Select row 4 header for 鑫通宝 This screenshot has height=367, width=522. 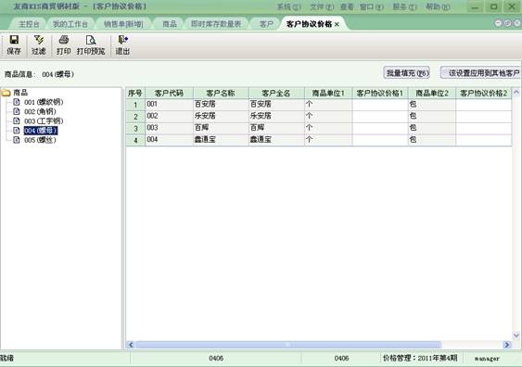[x=135, y=140]
